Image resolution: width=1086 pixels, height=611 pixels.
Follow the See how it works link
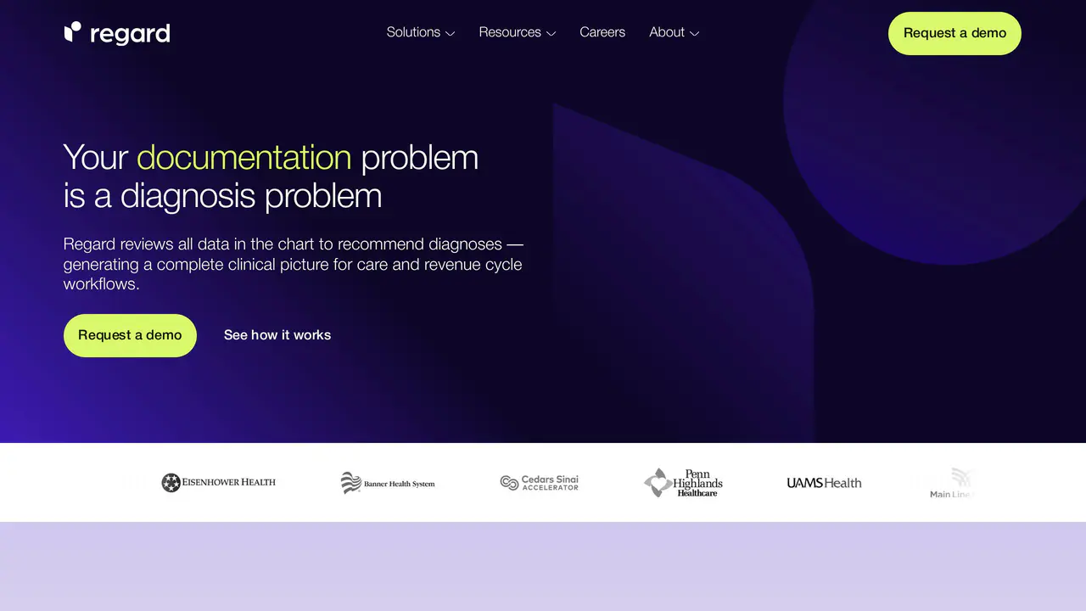(x=277, y=335)
